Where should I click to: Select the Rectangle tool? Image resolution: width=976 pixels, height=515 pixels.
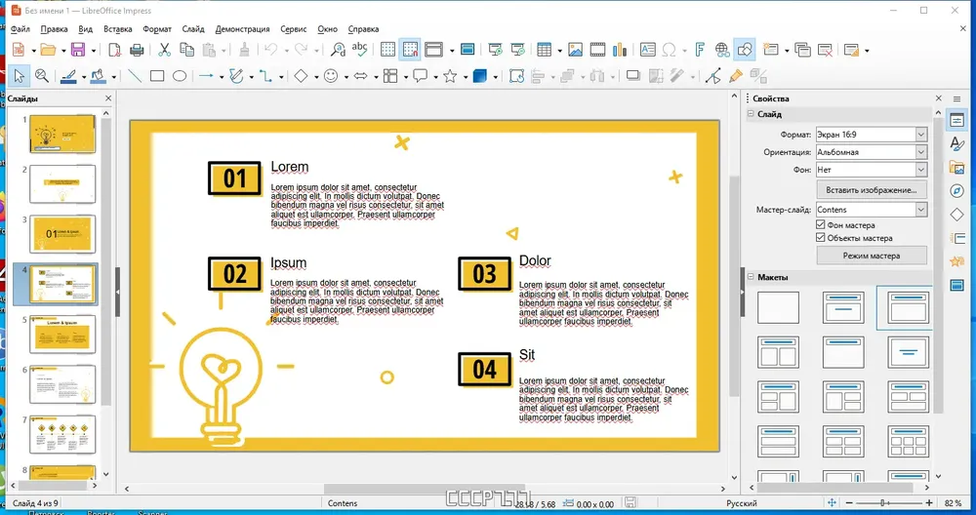click(x=157, y=76)
